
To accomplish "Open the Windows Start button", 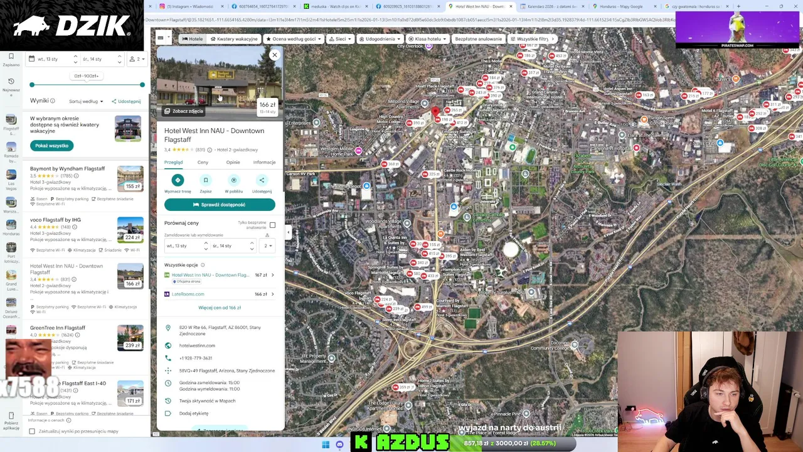I will click(x=326, y=444).
